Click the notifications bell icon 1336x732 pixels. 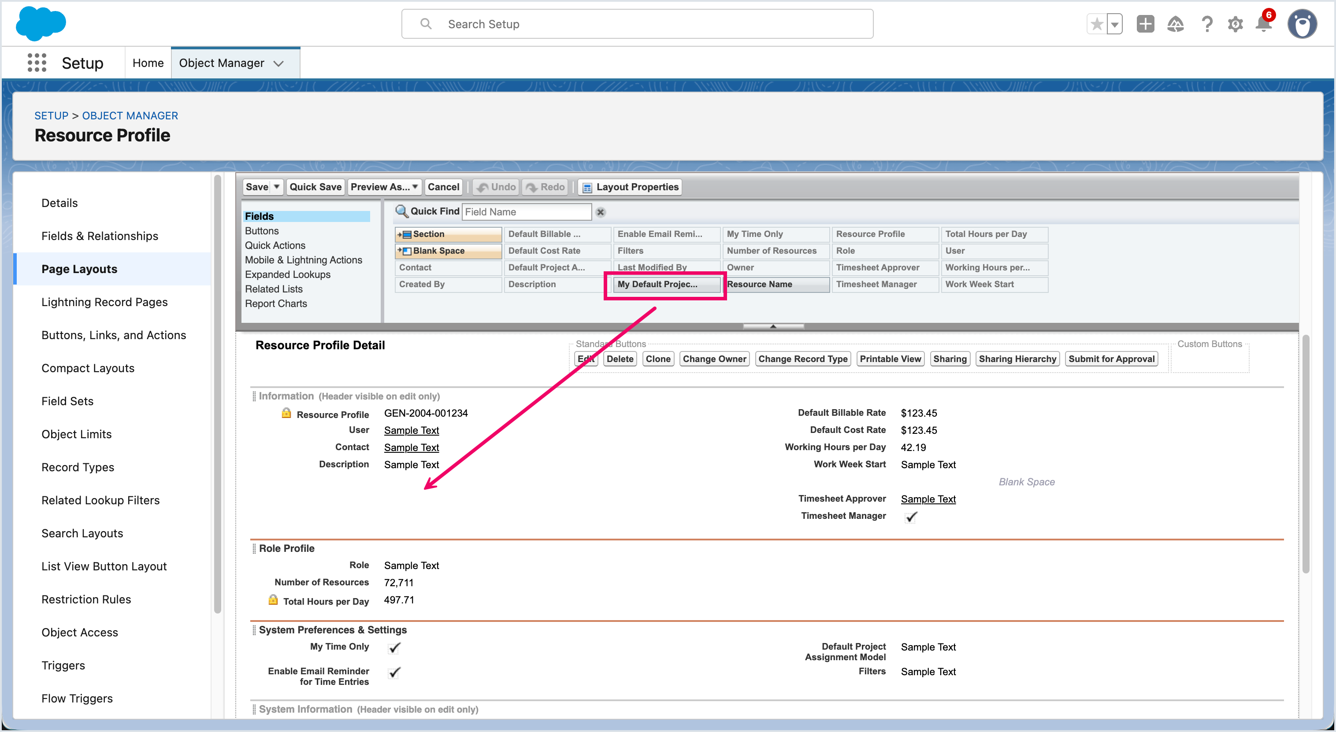(x=1263, y=24)
